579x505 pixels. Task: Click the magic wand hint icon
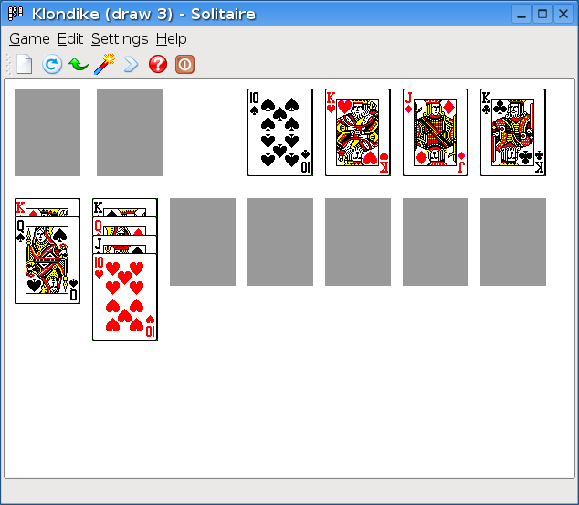(104, 64)
